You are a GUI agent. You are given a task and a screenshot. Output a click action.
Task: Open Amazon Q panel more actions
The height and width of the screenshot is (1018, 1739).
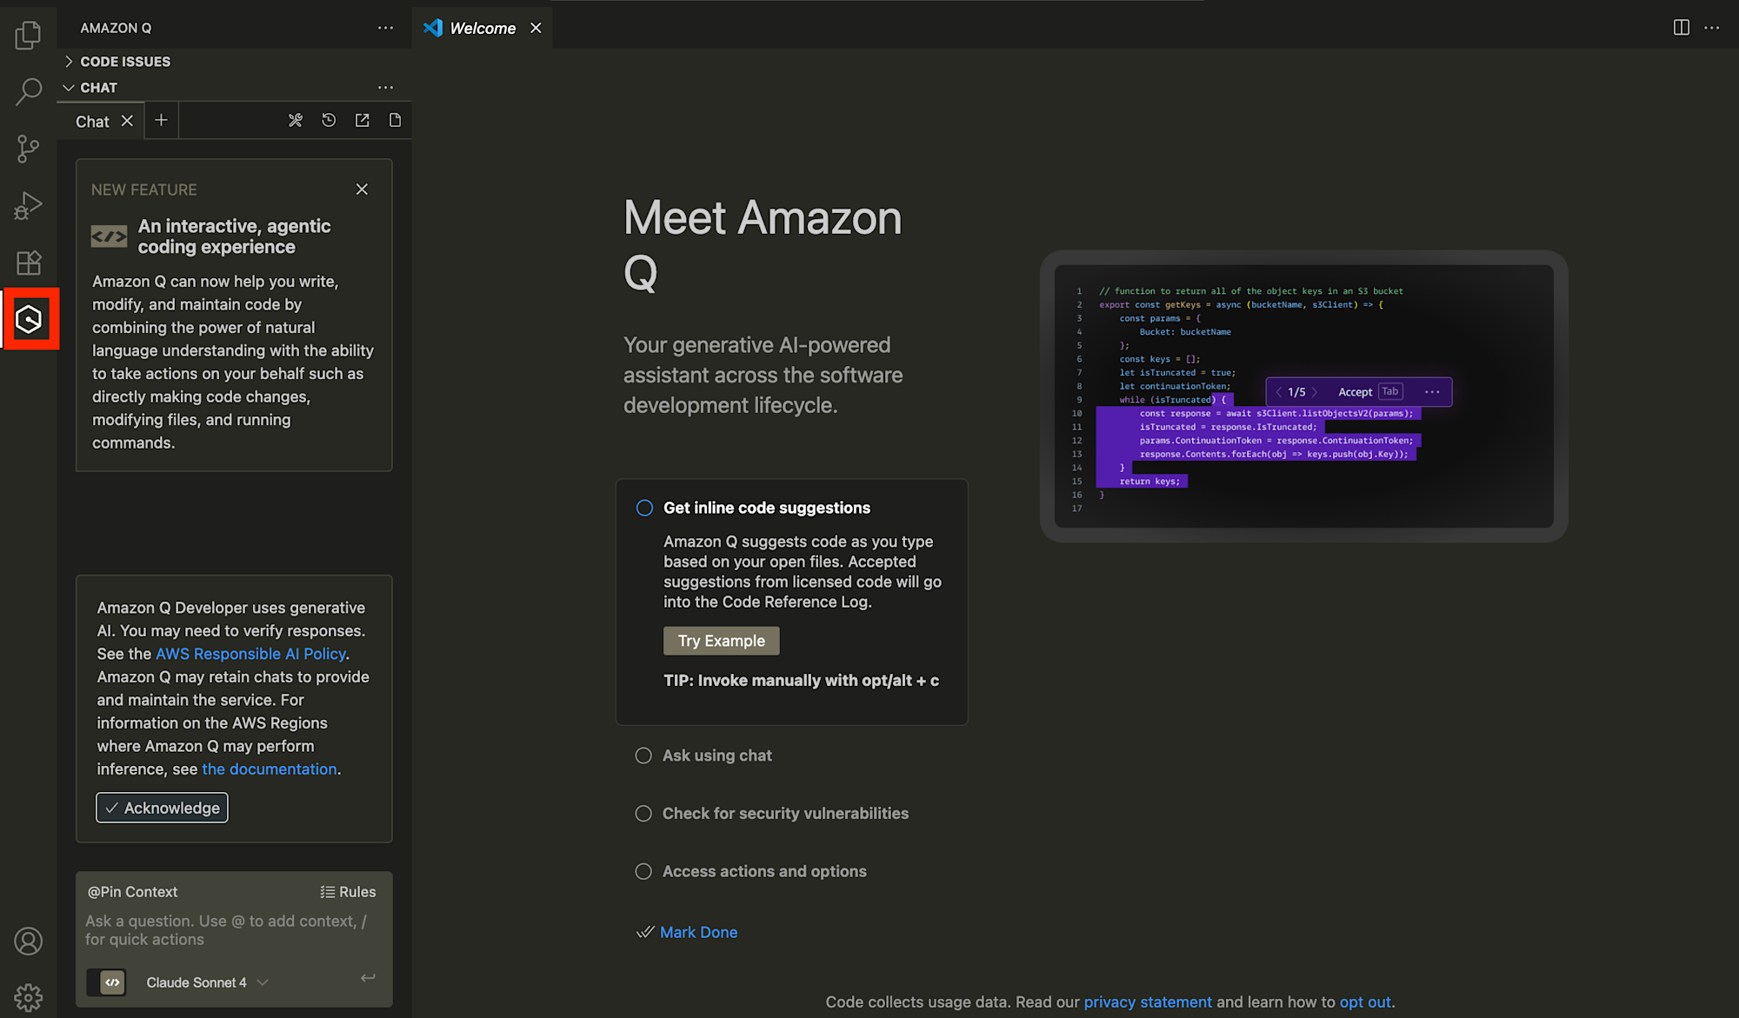(385, 28)
